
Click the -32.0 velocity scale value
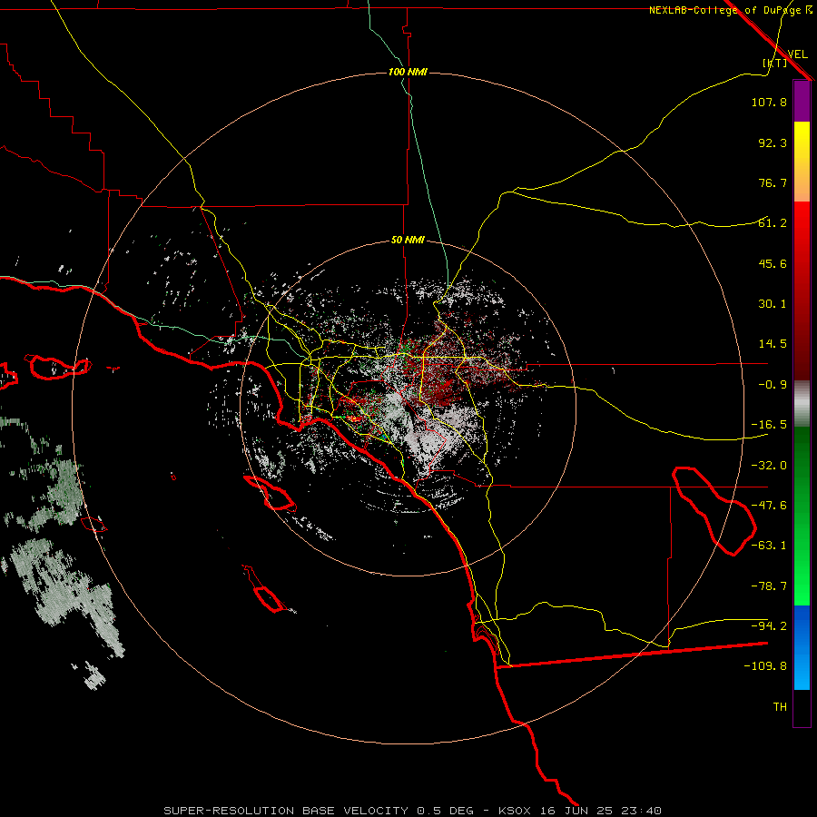click(x=769, y=466)
